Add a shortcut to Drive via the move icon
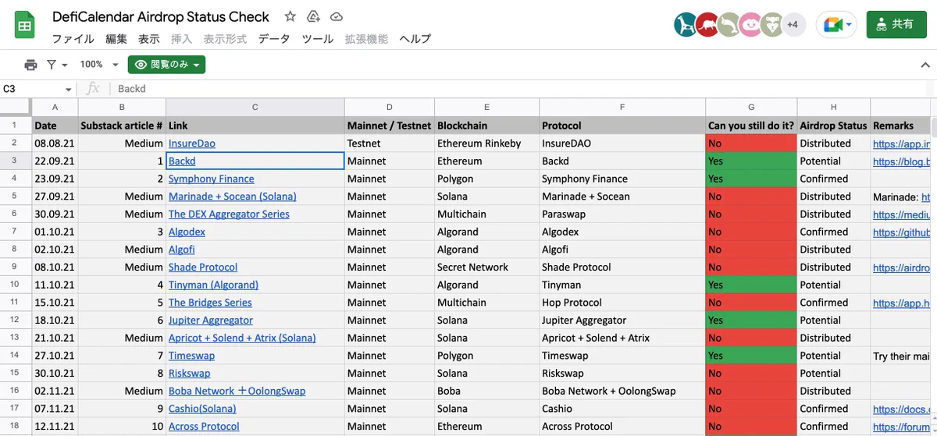Viewport: 937px width, 436px height. [x=313, y=16]
